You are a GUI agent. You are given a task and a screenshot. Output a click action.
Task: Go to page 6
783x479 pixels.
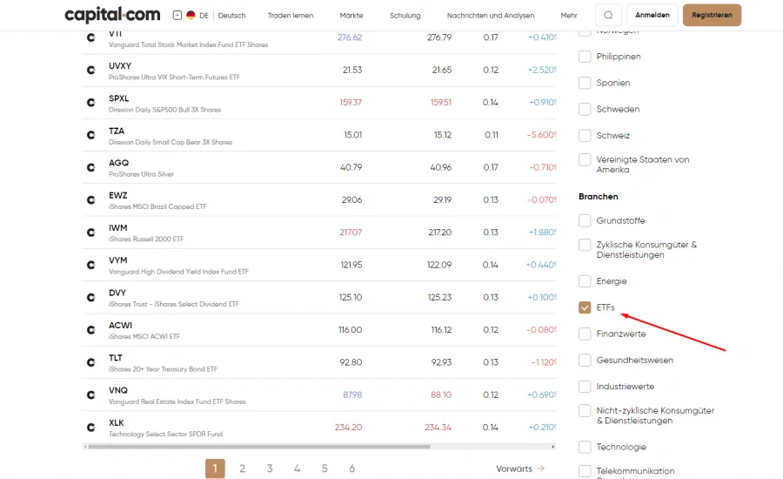pyautogui.click(x=352, y=469)
